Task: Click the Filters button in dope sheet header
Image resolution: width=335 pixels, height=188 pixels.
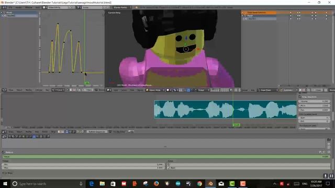Action: (318, 90)
